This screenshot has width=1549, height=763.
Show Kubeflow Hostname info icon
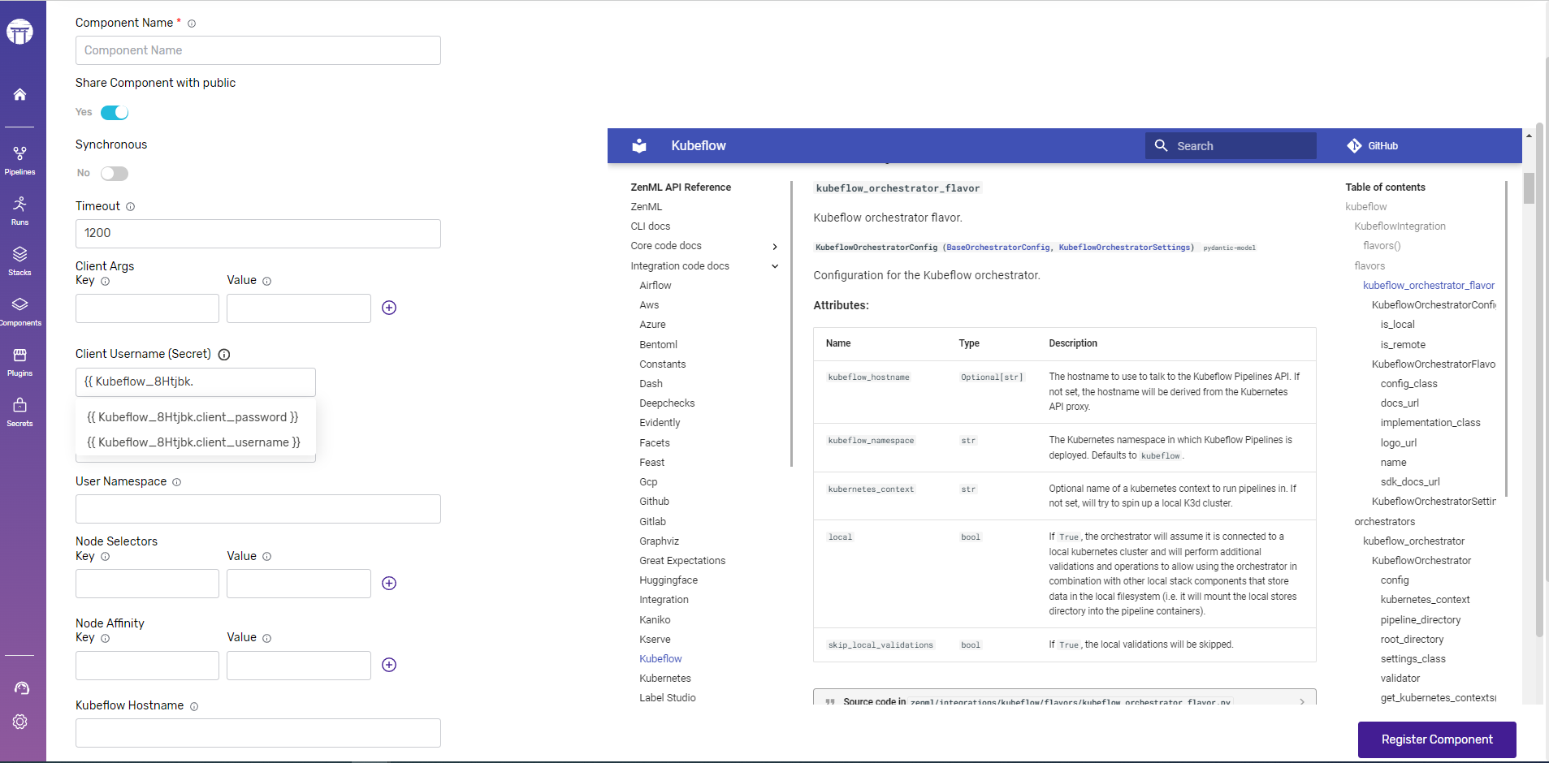click(x=194, y=706)
